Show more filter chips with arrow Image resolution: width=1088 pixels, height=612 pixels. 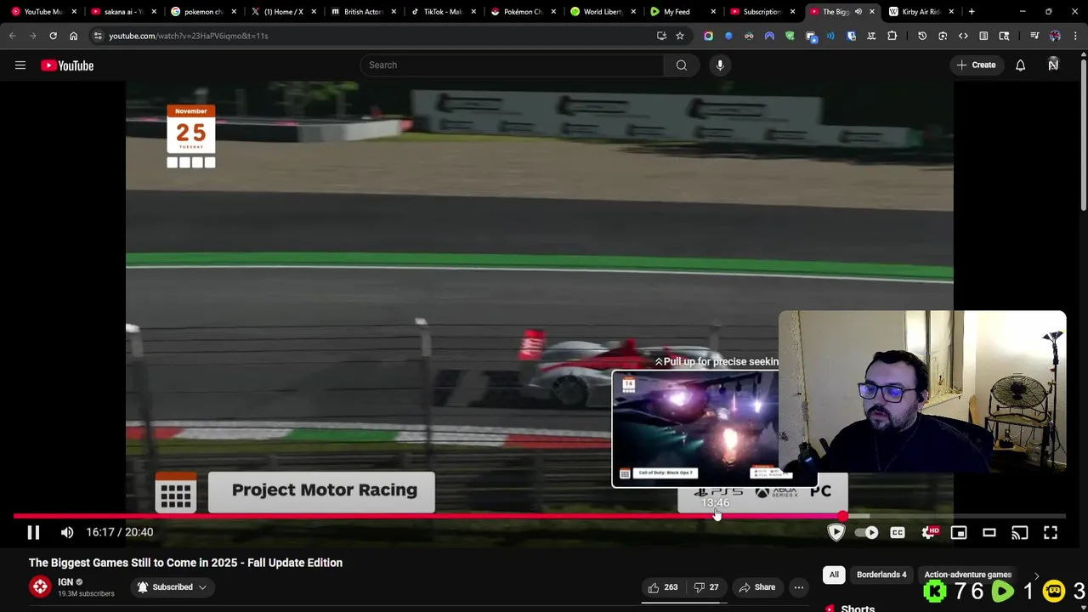pos(1036,575)
